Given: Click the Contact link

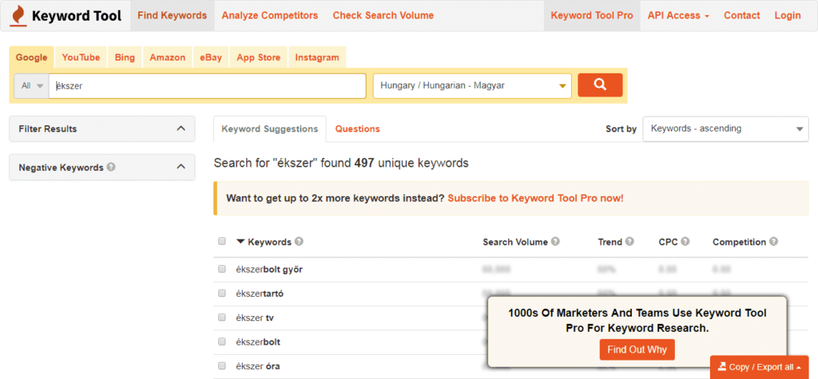Looking at the screenshot, I should 742,16.
